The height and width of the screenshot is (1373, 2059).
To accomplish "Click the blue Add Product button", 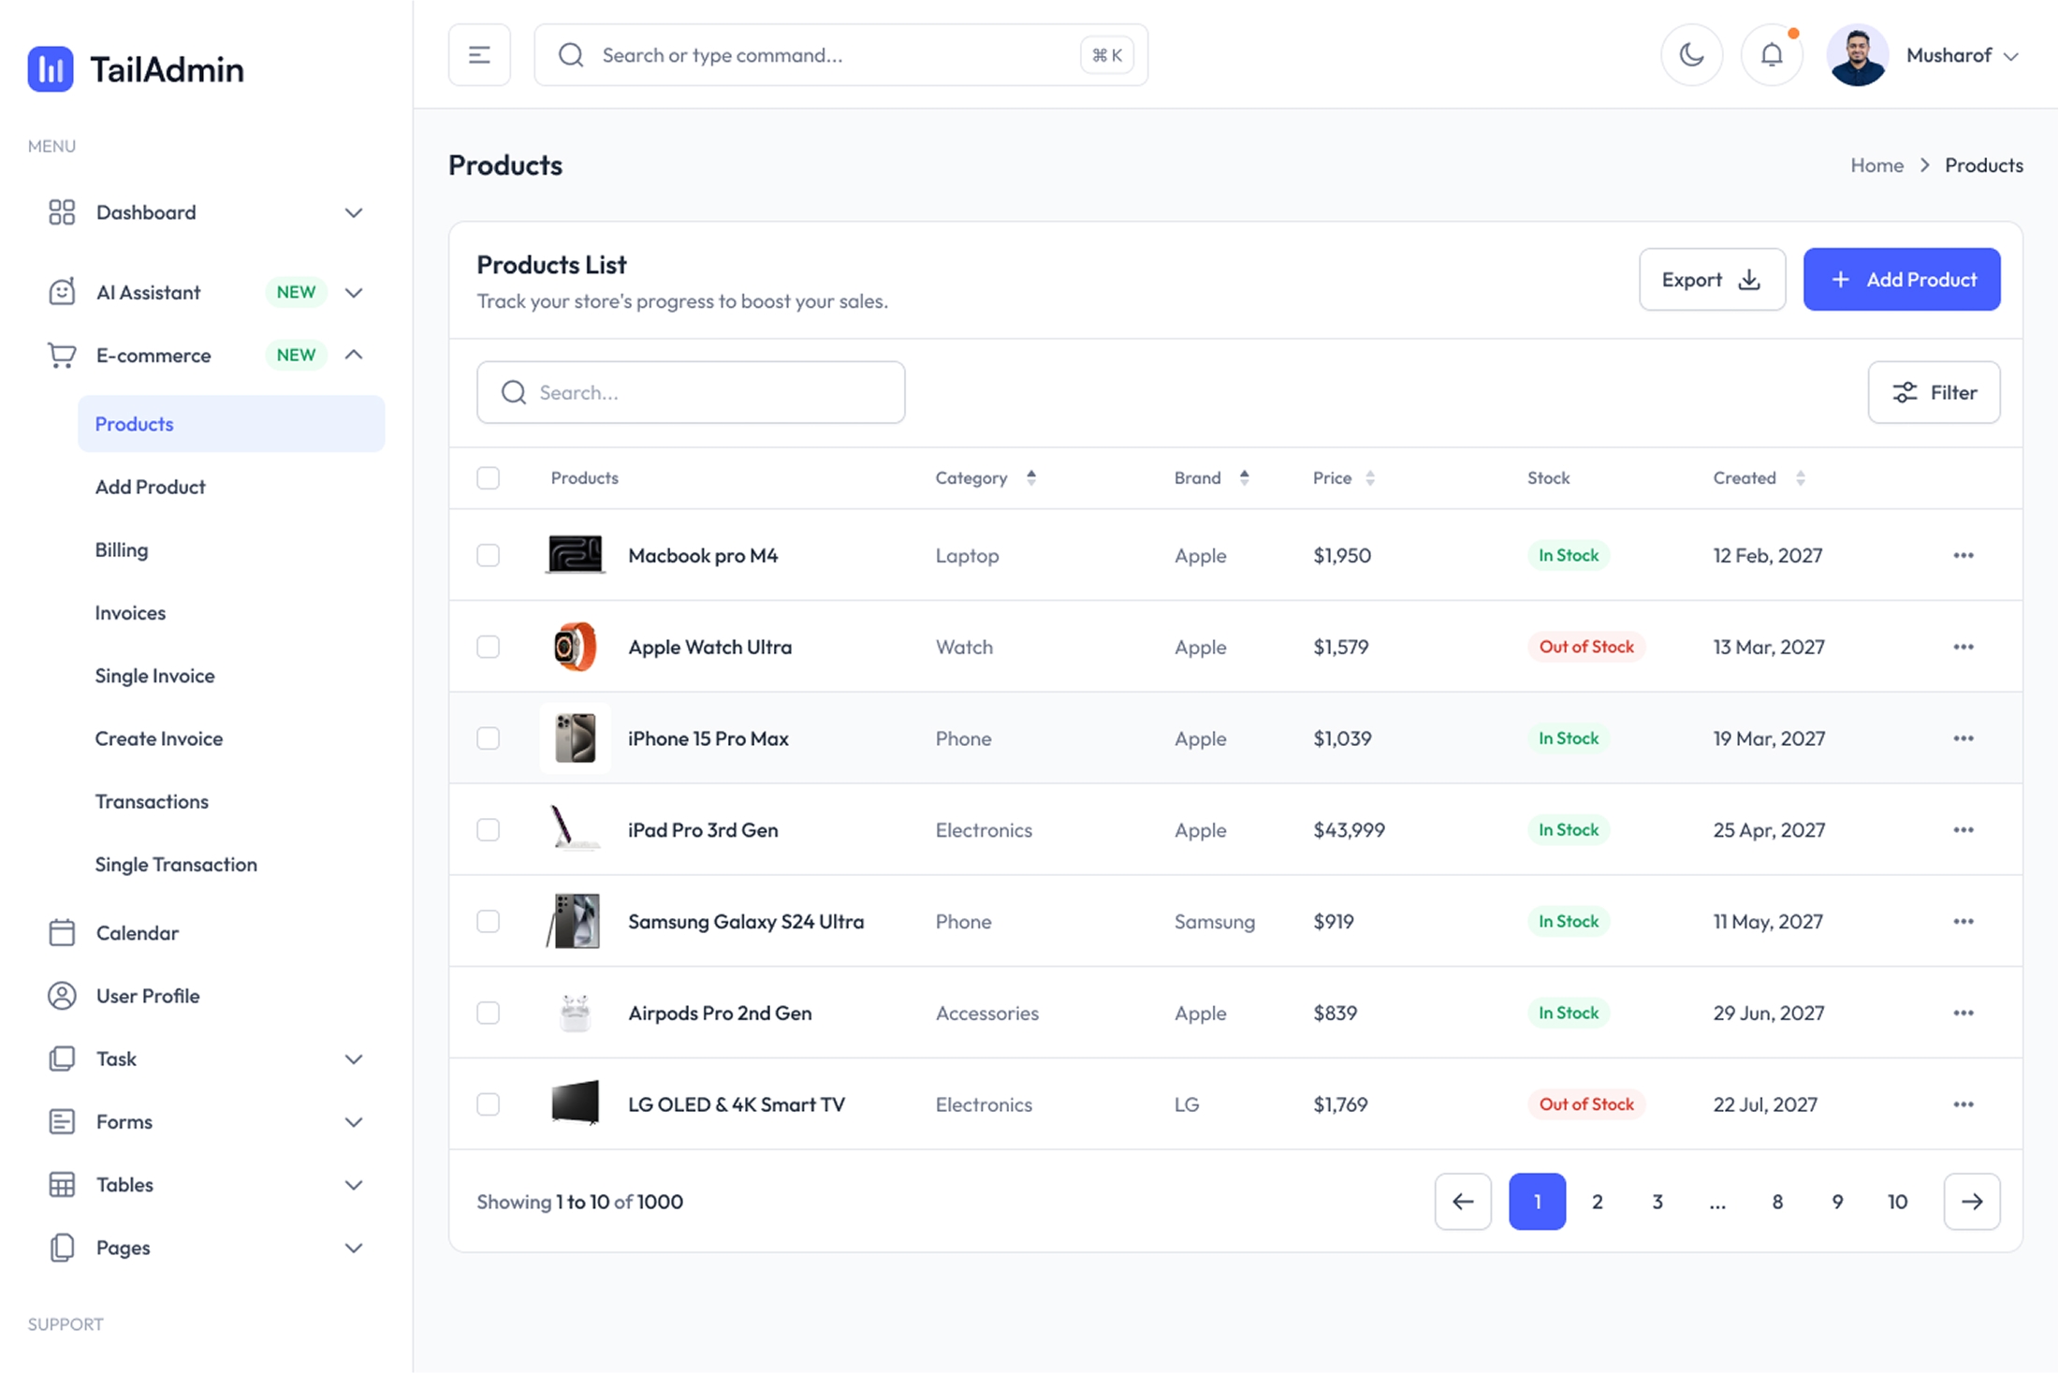I will (x=1902, y=279).
